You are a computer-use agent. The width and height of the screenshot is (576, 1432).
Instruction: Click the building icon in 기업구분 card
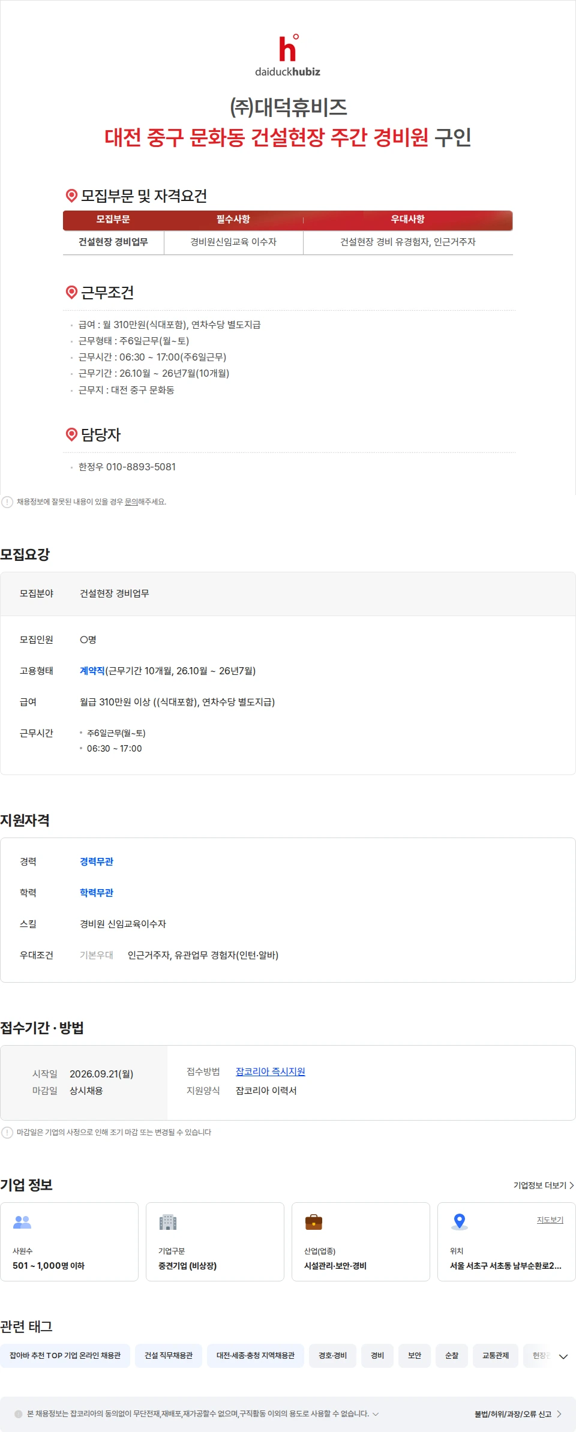[168, 1222]
